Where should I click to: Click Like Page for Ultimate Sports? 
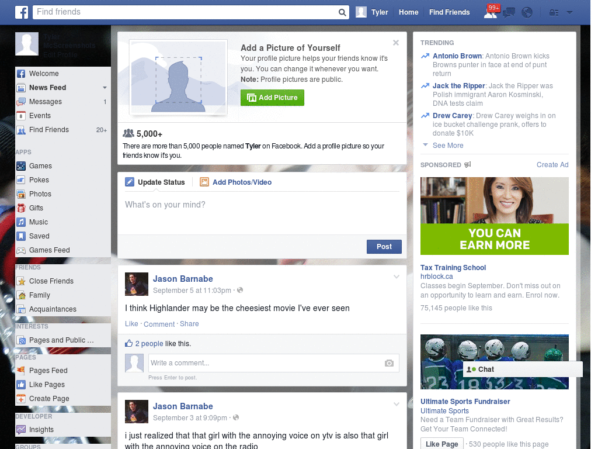tap(441, 444)
